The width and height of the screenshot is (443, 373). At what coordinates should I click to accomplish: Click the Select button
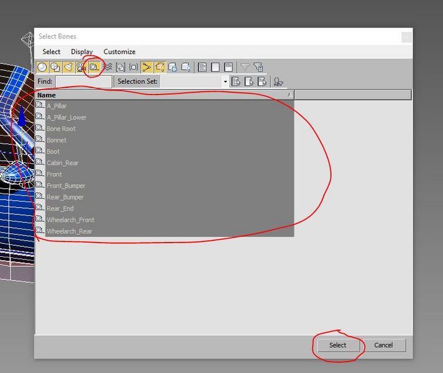click(x=337, y=345)
